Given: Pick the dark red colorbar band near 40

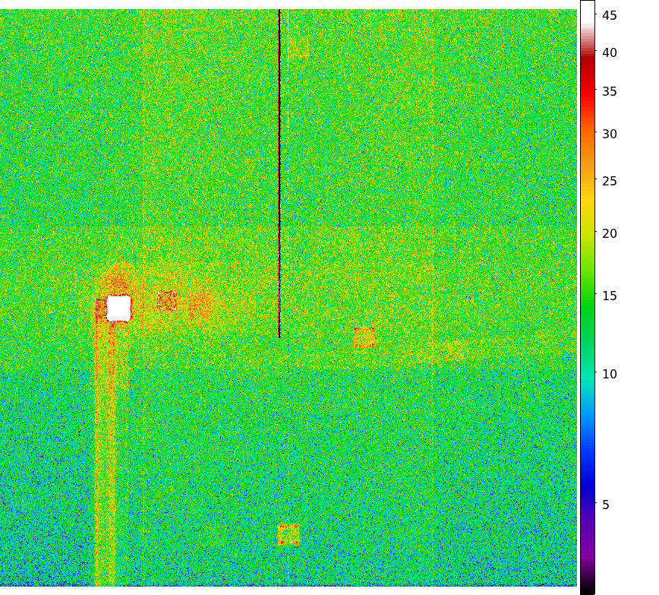Looking at the screenshot, I should tap(587, 55).
